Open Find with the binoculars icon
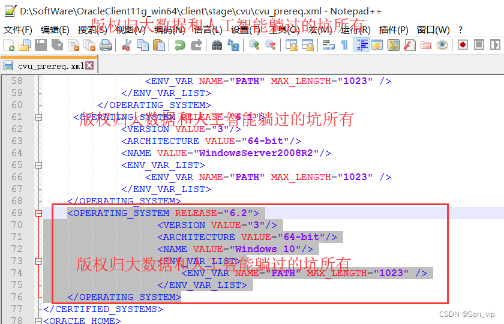Screen dimensions: 504x324 click(x=217, y=45)
